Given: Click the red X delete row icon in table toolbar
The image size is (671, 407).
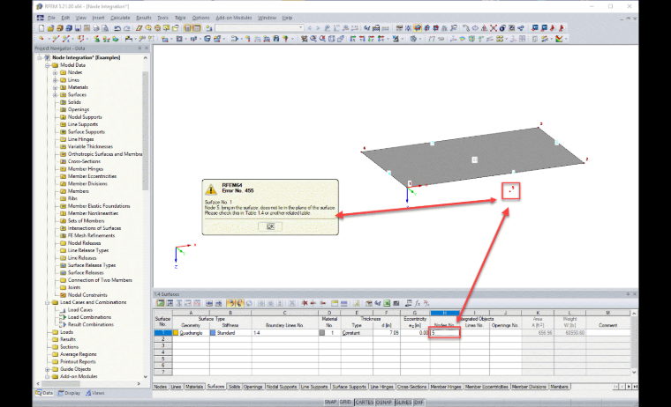Looking at the screenshot, I should coord(305,303).
